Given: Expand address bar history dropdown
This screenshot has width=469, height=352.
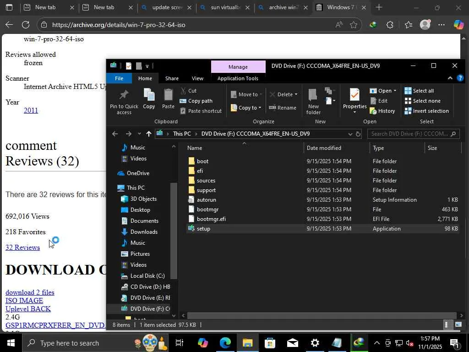Looking at the screenshot, I should [x=350, y=134].
